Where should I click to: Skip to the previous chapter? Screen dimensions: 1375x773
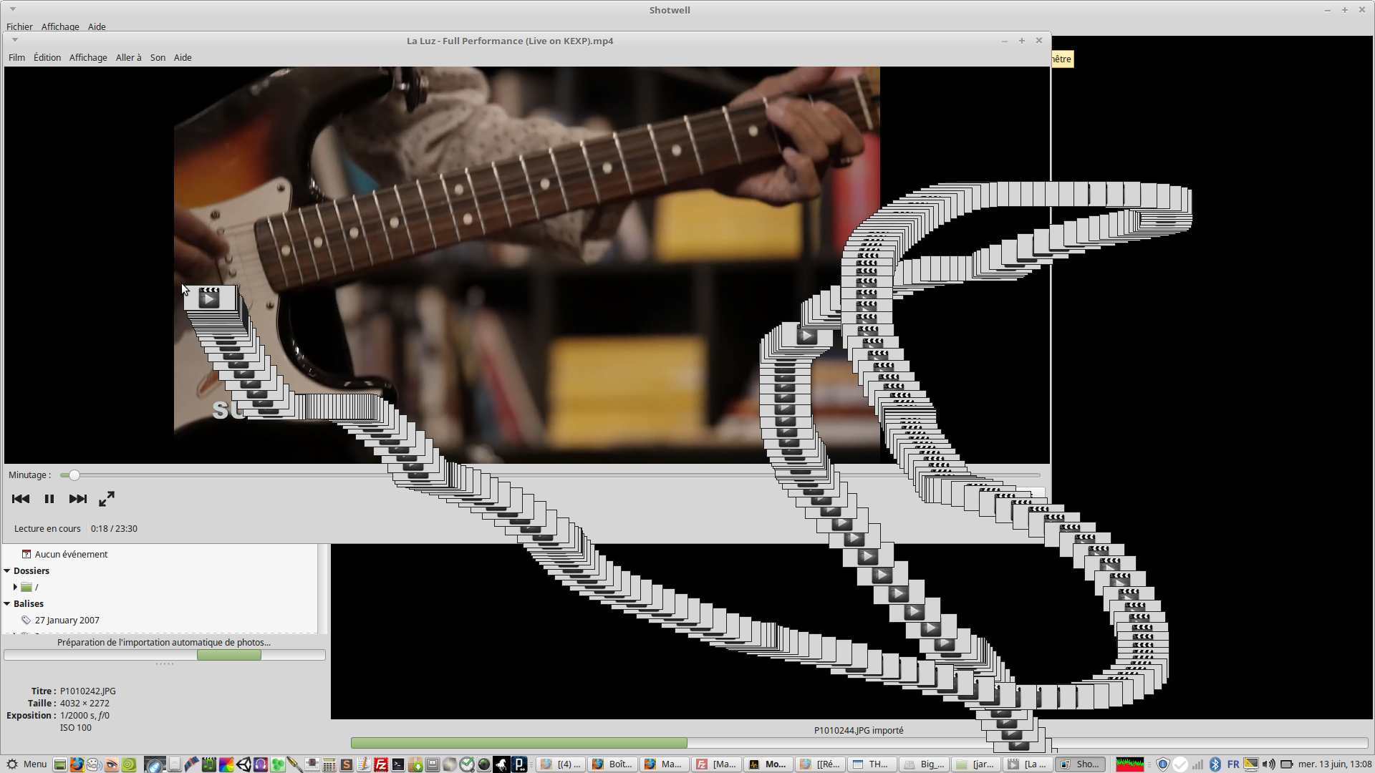tap(21, 499)
